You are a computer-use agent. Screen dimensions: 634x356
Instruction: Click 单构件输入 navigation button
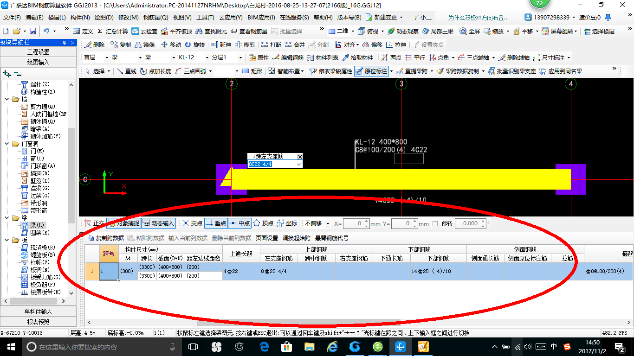coord(38,311)
